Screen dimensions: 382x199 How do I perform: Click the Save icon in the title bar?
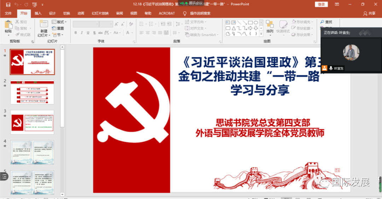pos(8,5)
